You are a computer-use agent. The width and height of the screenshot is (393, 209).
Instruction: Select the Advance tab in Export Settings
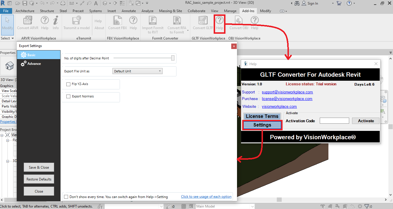click(x=39, y=64)
